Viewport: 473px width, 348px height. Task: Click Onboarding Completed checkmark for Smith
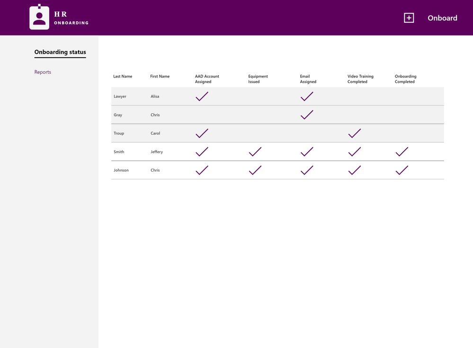pyautogui.click(x=402, y=152)
